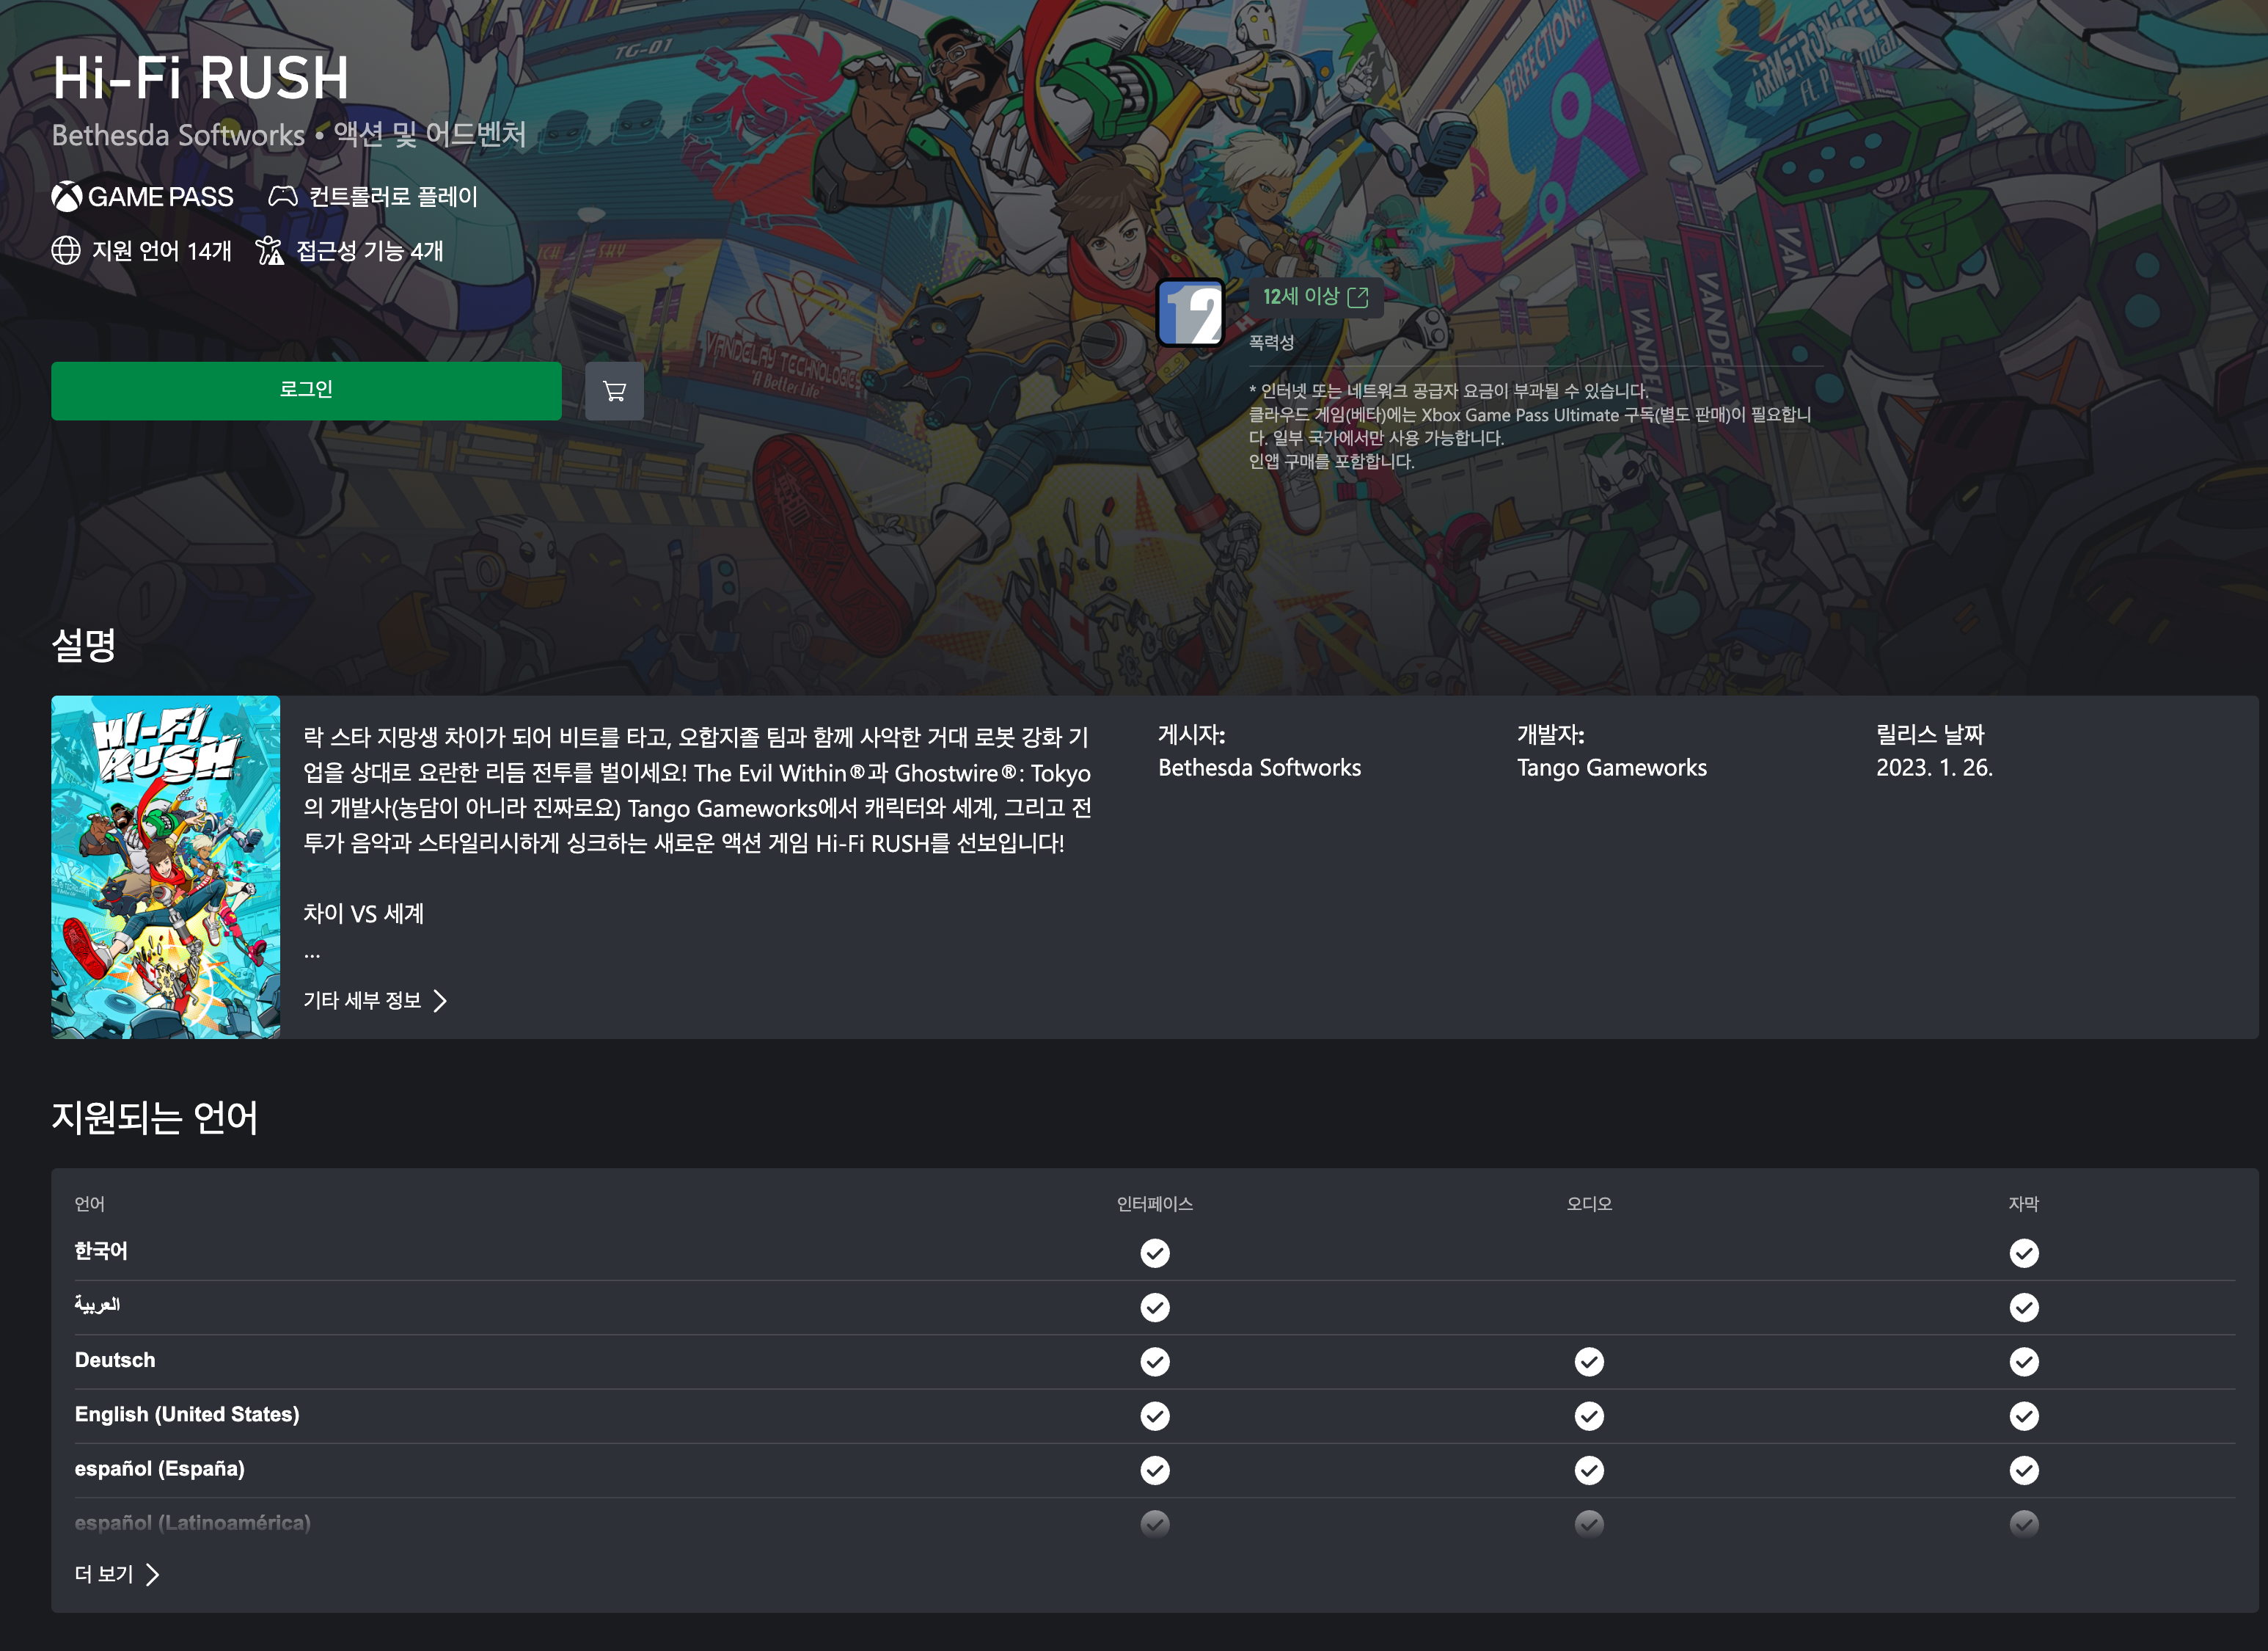Click the 액션 및 어드벤처 genre text
Viewport: 2268px width, 1651px height.
tap(430, 134)
